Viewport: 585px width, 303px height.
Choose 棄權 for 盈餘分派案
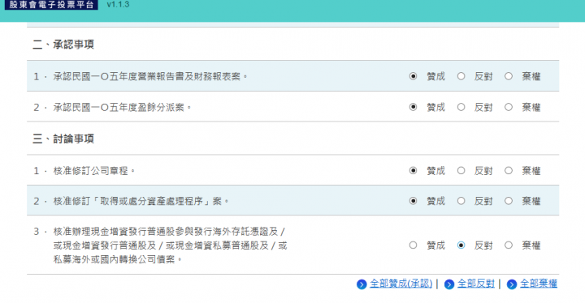pos(509,107)
